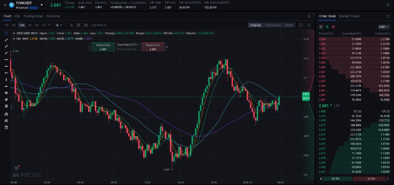Image resolution: width=394 pixels, height=185 pixels.
Task: Select the 5m timeframe
Action: click(x=14, y=25)
